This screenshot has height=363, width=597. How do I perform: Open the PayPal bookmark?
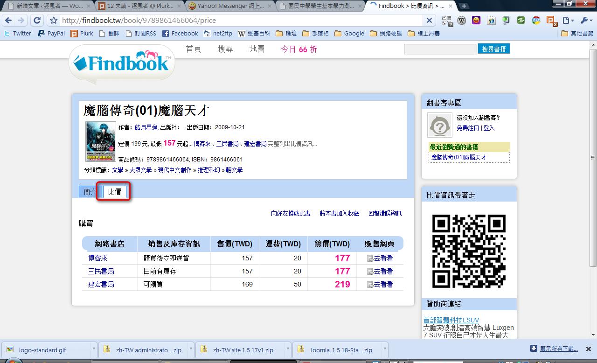coord(51,34)
